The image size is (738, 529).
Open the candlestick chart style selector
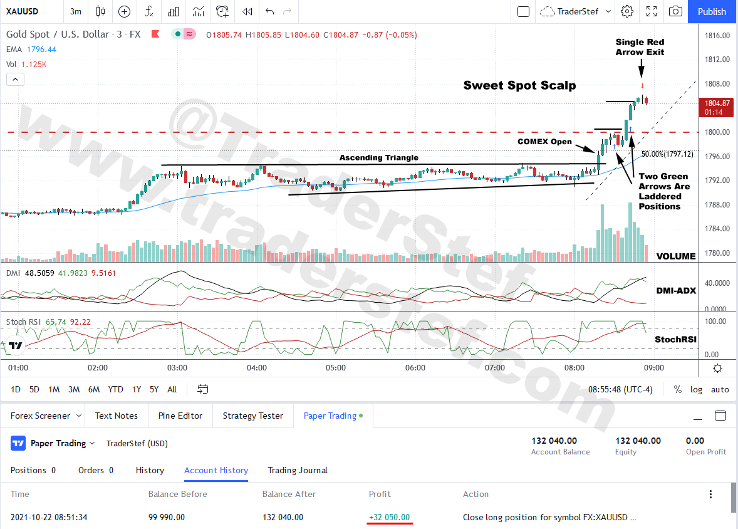coord(100,11)
